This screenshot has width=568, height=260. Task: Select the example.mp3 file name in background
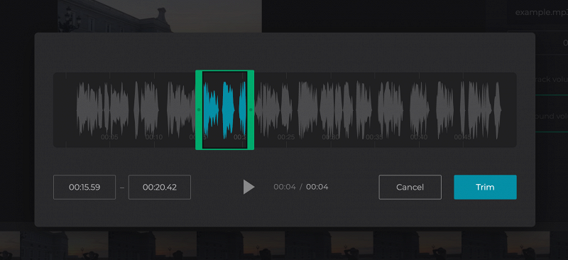coord(542,12)
